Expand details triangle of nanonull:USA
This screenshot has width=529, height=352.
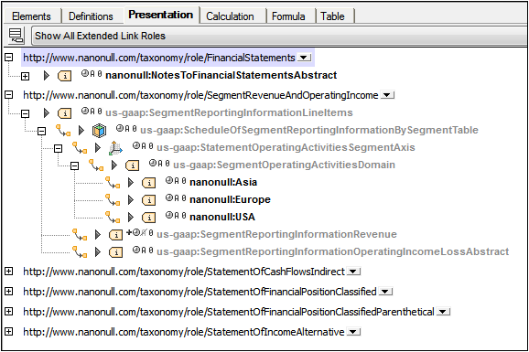(x=131, y=217)
